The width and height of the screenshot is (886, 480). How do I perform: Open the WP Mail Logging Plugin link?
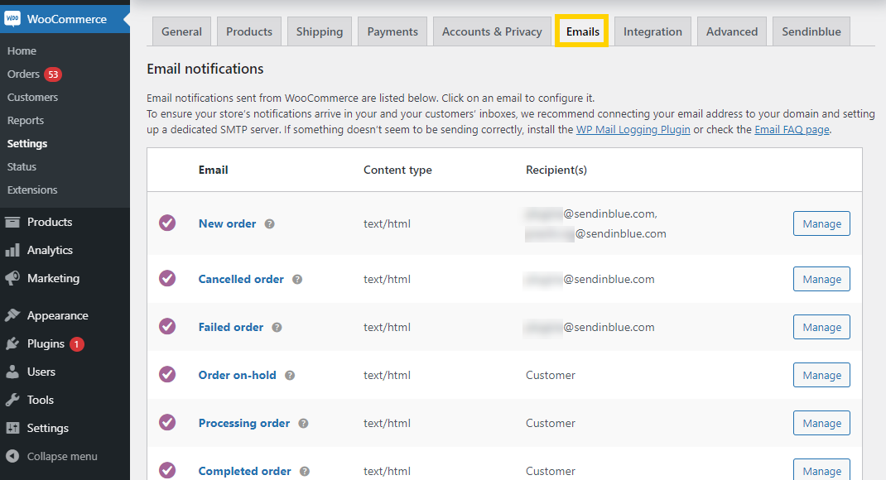[633, 130]
